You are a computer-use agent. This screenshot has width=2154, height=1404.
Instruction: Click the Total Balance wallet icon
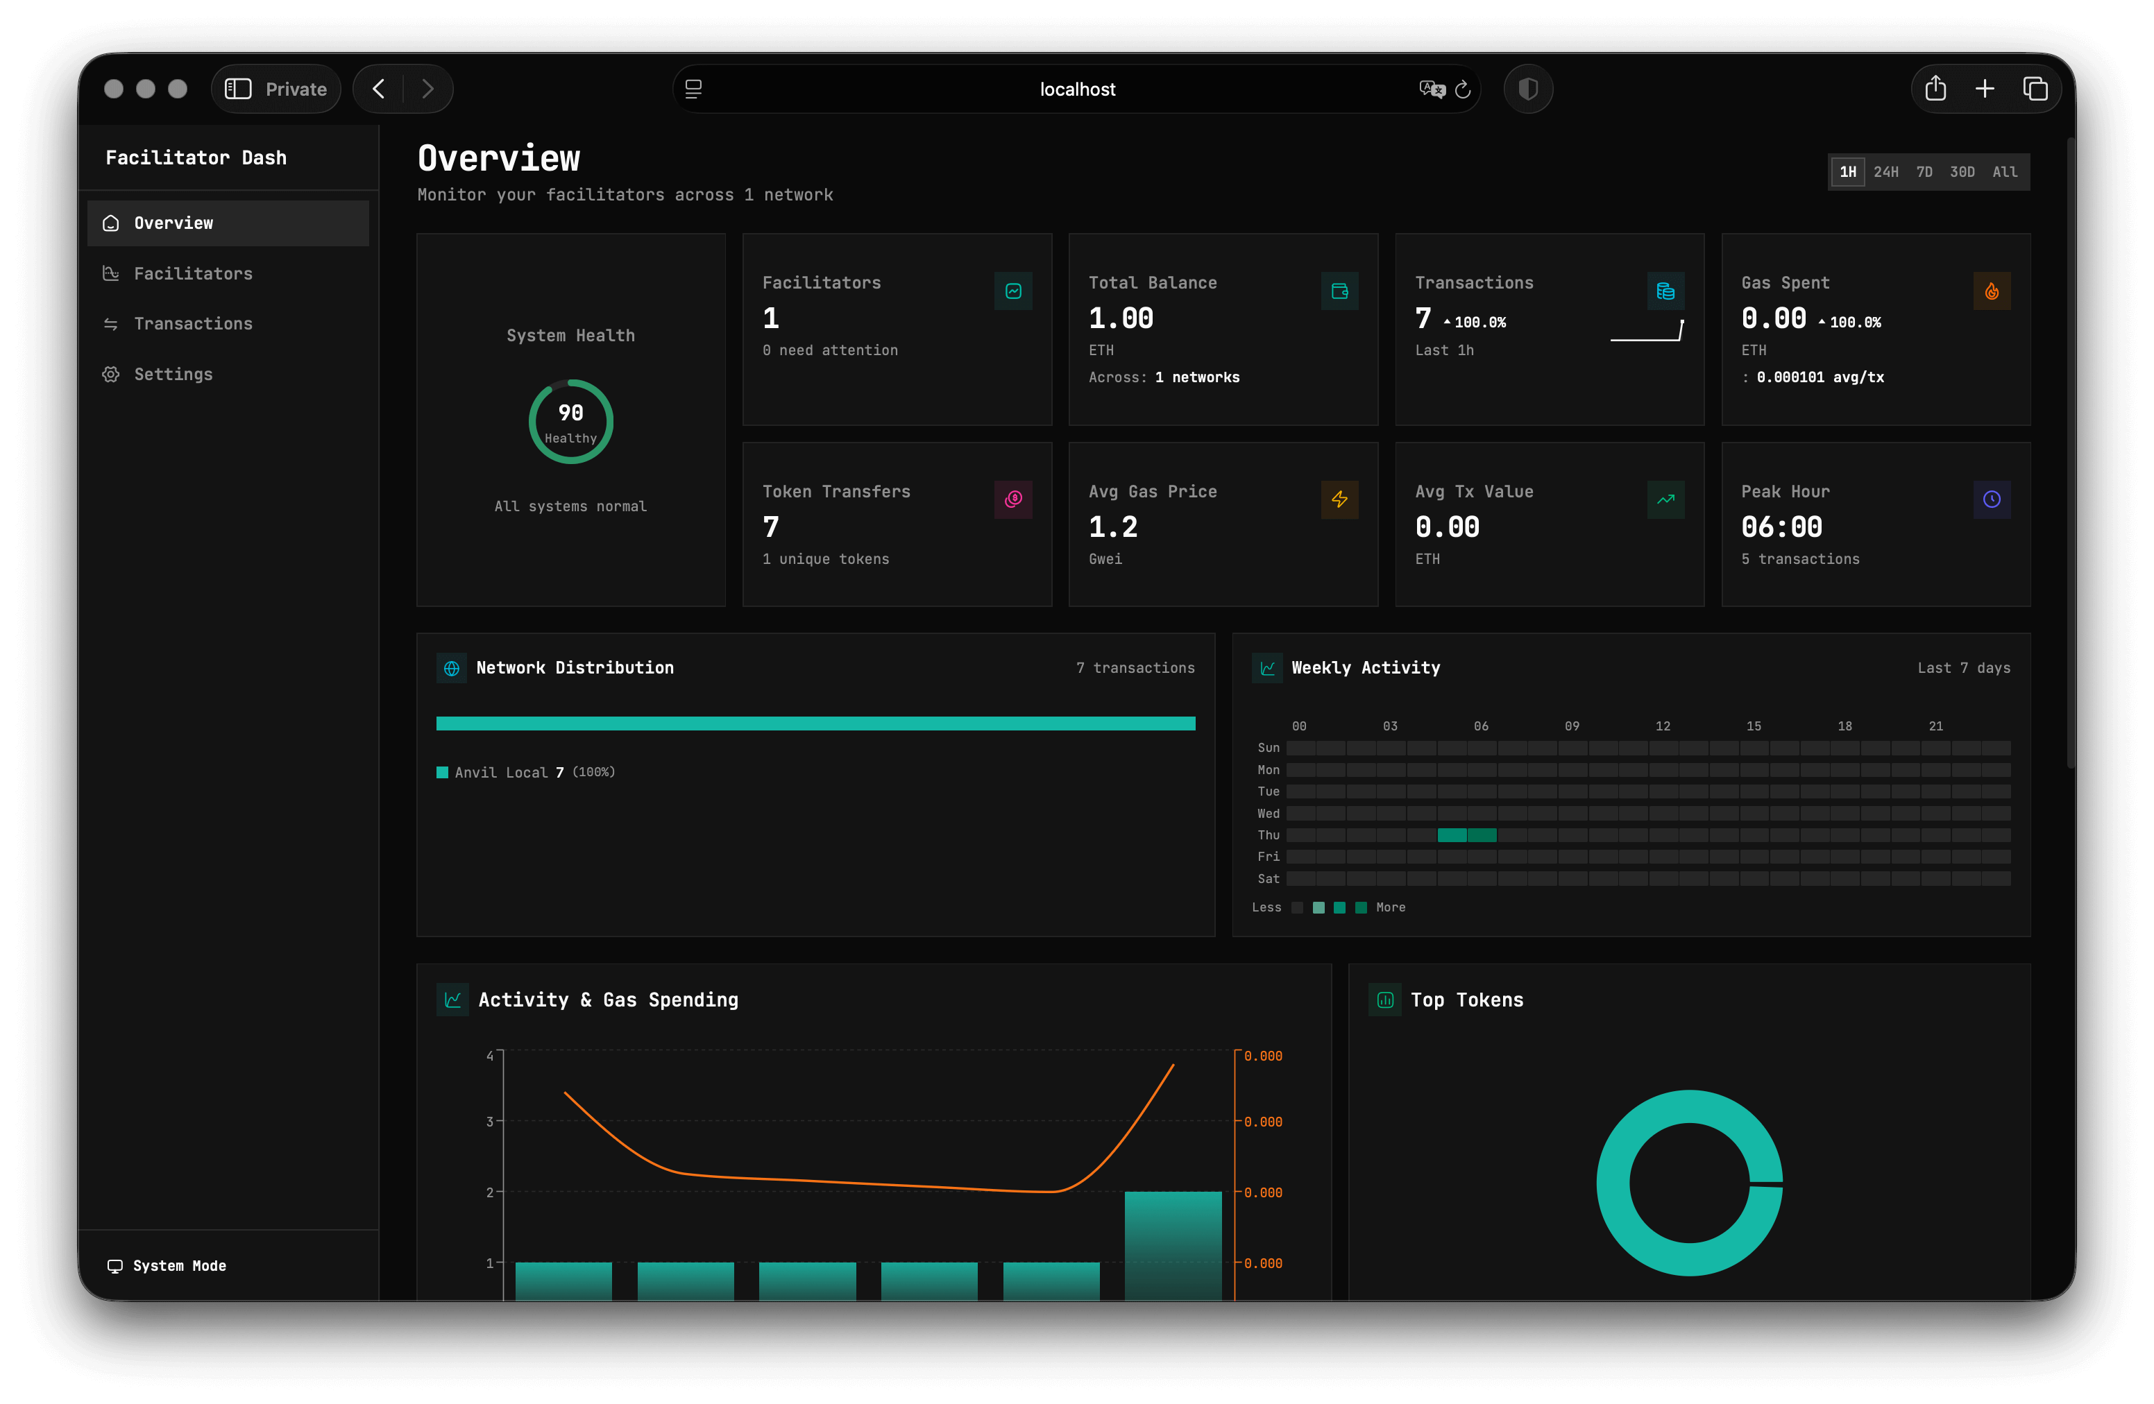click(1339, 291)
